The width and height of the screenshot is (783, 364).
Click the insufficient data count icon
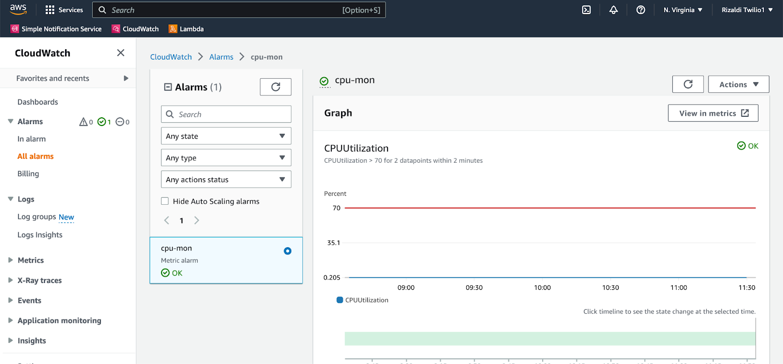click(x=120, y=122)
